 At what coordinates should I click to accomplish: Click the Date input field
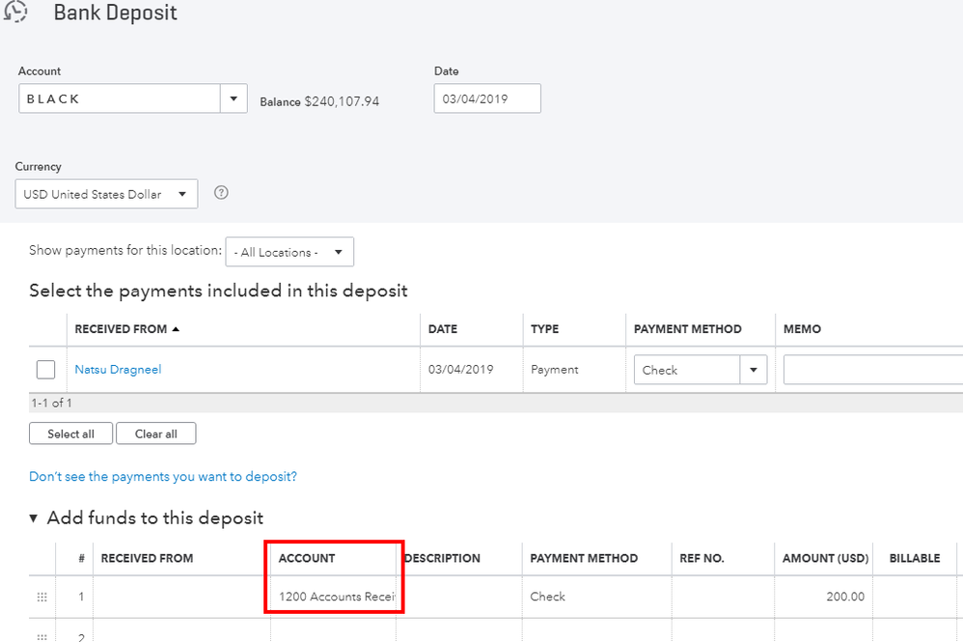point(487,98)
